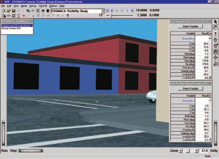This screenshot has width=219, height=159.
Task: Open the Help menu
Action: pyautogui.click(x=62, y=6)
